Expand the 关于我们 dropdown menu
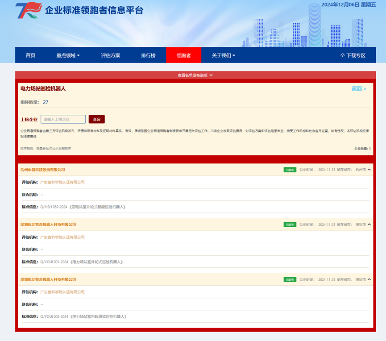The image size is (386, 341). click(x=223, y=55)
